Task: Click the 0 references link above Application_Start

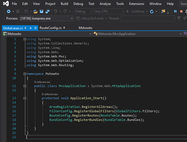Action: [50, 94]
